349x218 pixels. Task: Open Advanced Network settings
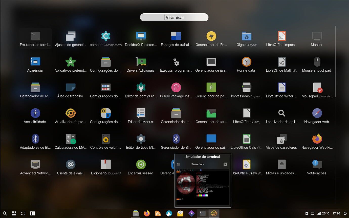pyautogui.click(x=35, y=168)
